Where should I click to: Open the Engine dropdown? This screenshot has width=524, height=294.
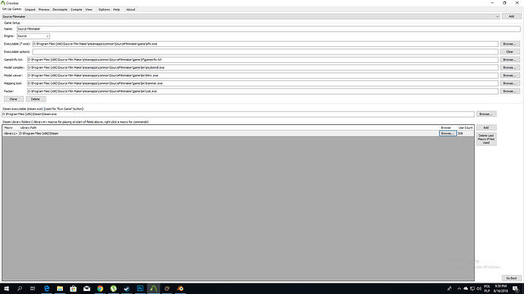[x=33, y=36]
